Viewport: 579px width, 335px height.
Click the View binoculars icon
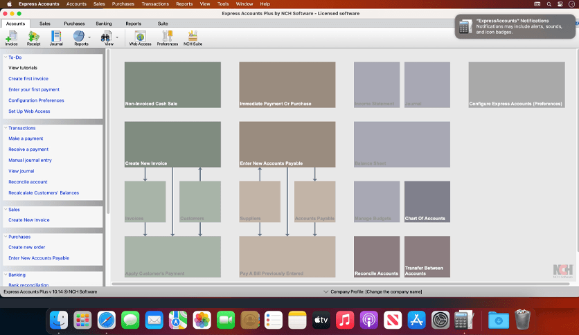click(106, 36)
